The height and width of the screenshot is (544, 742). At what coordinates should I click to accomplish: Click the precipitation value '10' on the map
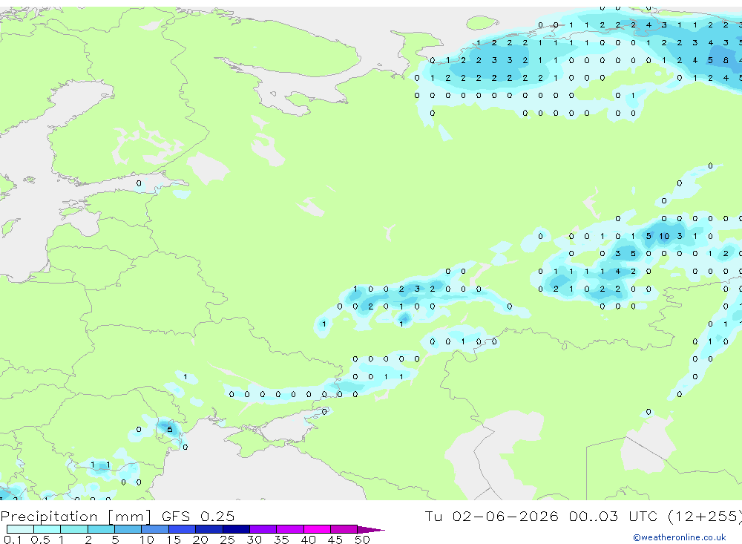pos(664,236)
